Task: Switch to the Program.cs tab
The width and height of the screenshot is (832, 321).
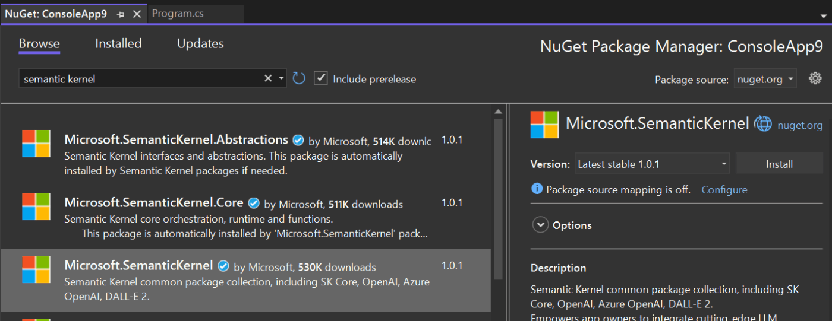Action: coord(178,14)
